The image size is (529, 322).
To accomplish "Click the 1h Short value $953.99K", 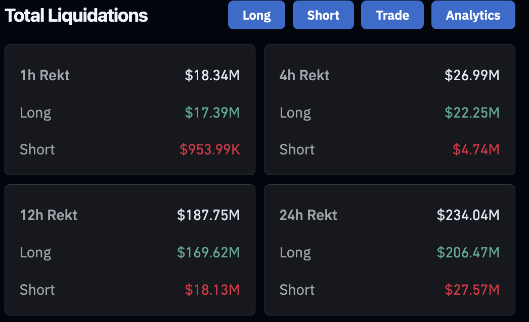I will (209, 149).
